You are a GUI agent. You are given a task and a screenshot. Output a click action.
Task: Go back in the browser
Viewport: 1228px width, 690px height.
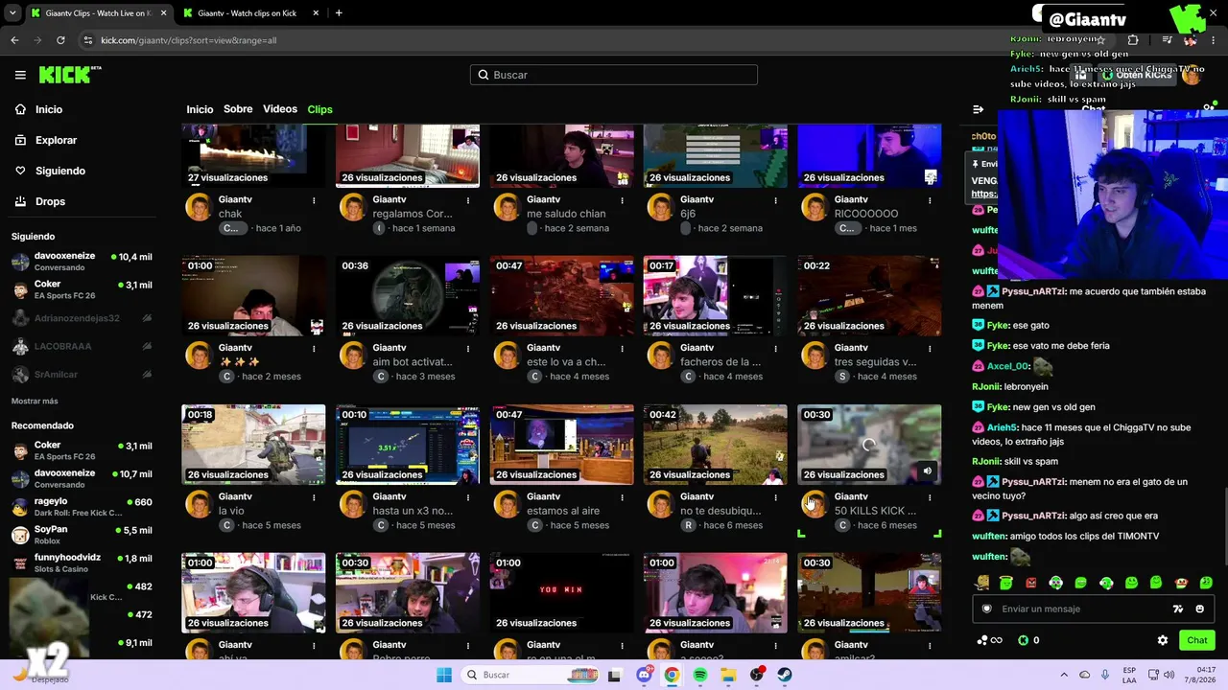click(x=14, y=40)
